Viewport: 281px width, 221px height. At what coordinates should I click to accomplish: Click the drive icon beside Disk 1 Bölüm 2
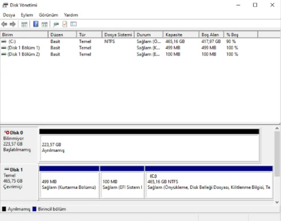point(4,54)
